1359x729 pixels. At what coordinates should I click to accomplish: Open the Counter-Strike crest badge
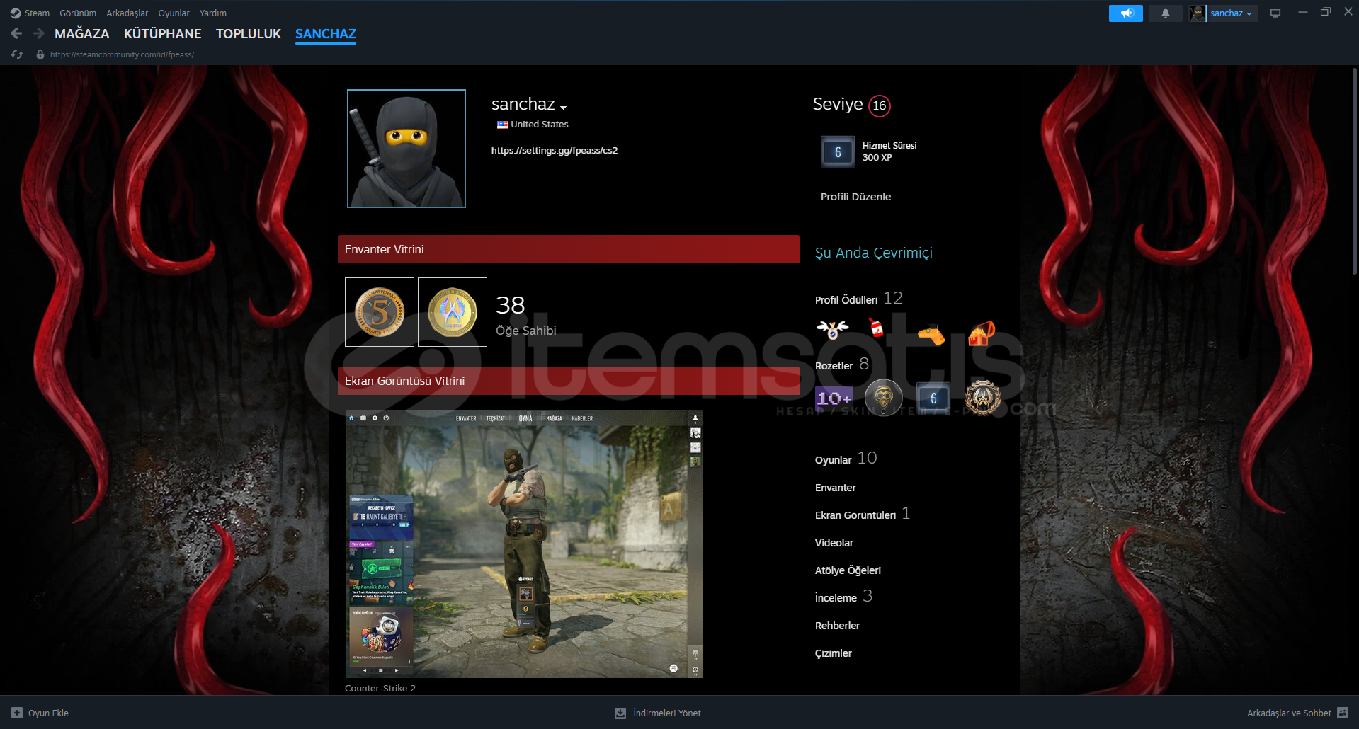[983, 398]
